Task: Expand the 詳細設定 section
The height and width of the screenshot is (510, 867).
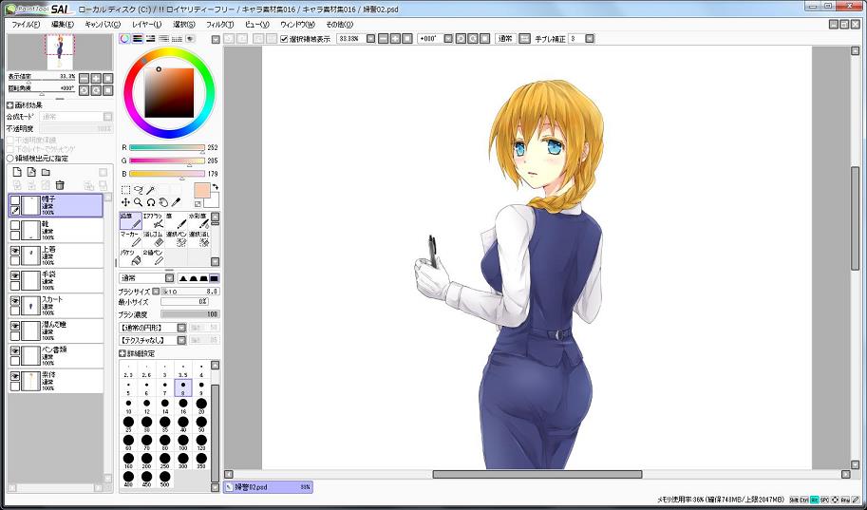Action: tap(123, 353)
